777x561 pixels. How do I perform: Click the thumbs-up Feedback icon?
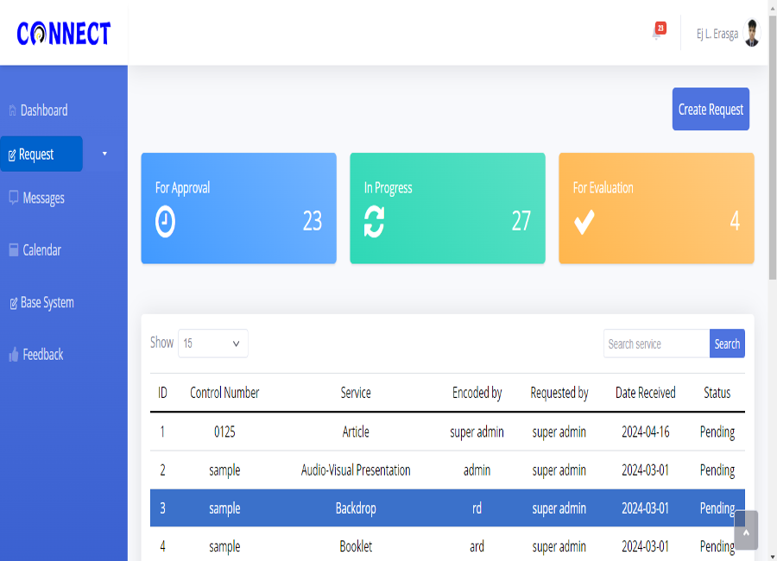click(13, 355)
